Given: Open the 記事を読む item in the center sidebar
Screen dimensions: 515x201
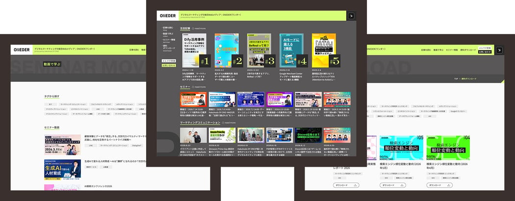Looking at the screenshot, I should pos(168,27).
